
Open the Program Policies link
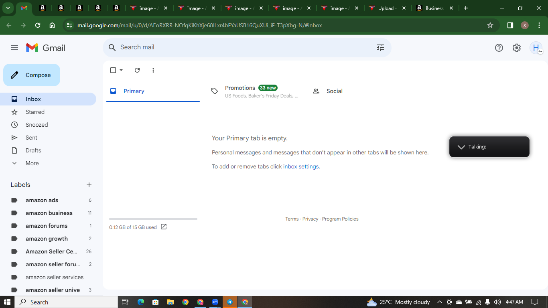click(x=340, y=219)
